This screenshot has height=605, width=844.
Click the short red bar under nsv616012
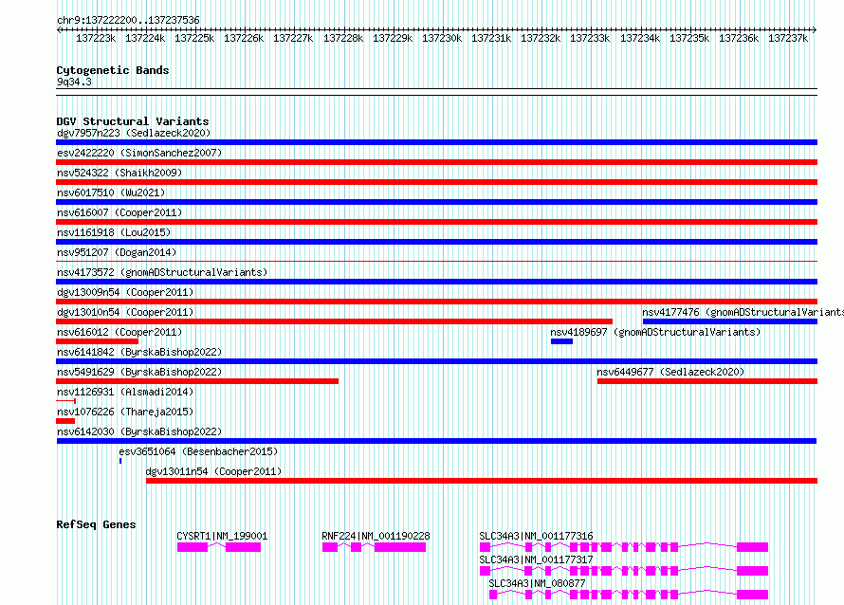(x=98, y=341)
